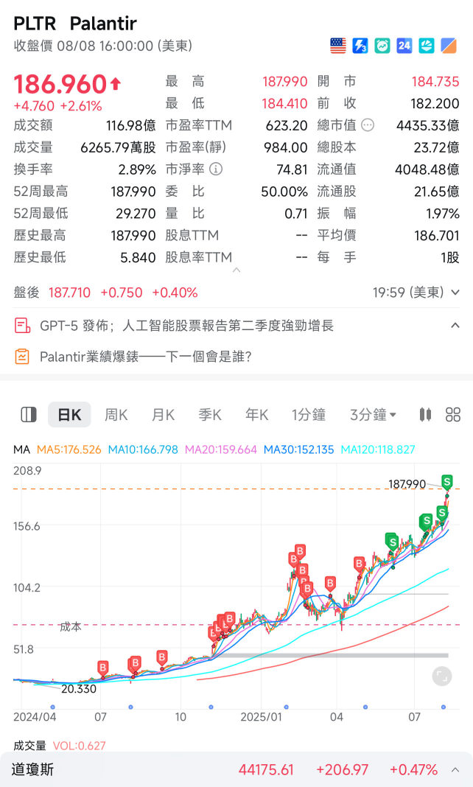Tap the MA20:159.664 indicator label
This screenshot has width=473, height=787.
point(221,450)
